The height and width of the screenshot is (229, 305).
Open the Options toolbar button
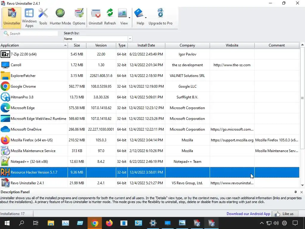(79, 18)
